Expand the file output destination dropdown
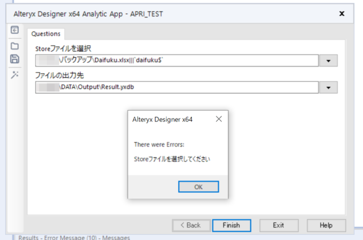The image size is (363, 240). (328, 87)
